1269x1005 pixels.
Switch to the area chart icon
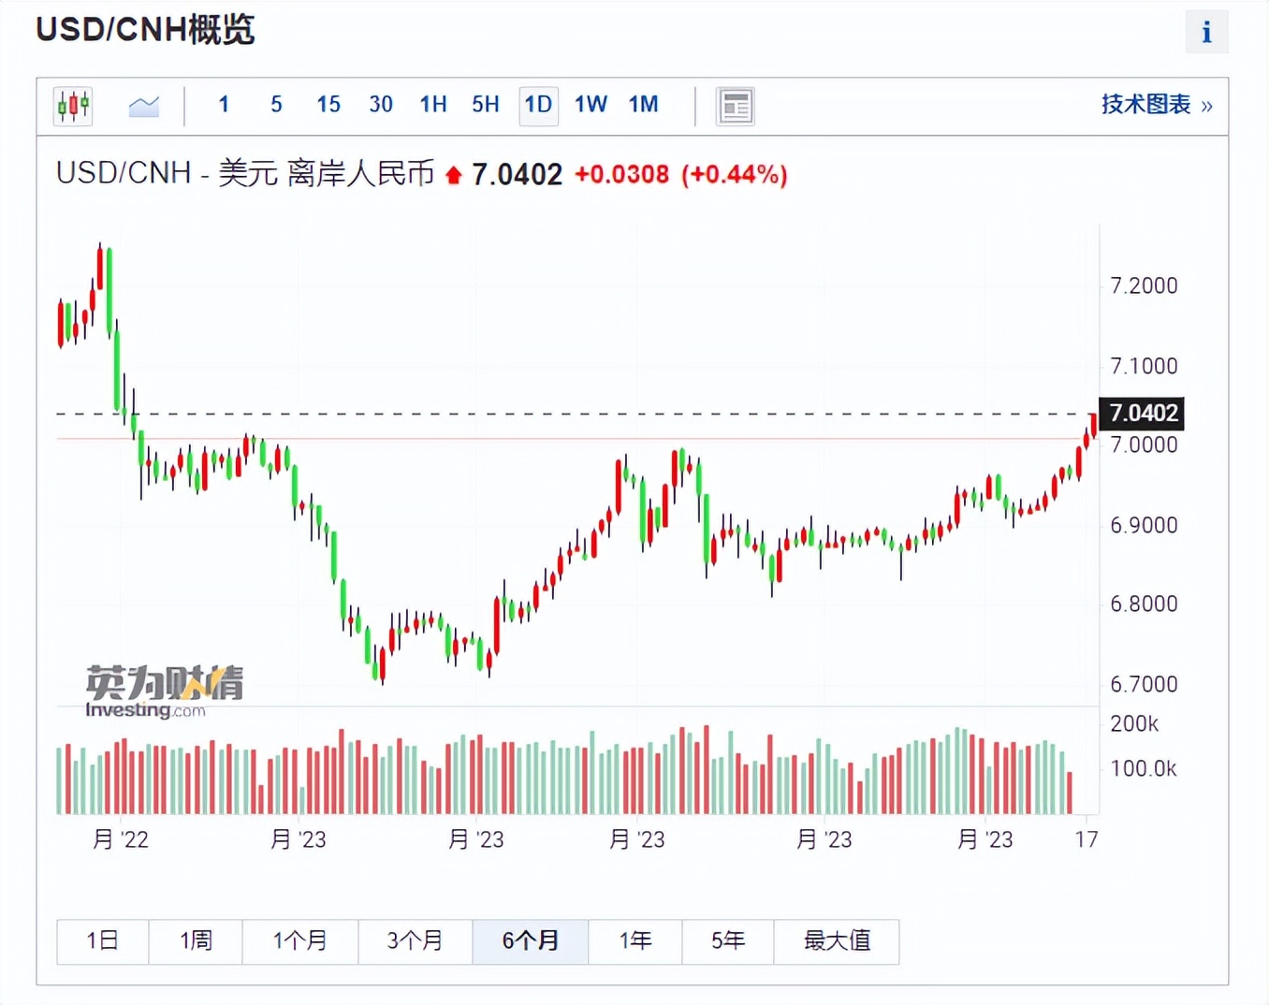[x=143, y=106]
